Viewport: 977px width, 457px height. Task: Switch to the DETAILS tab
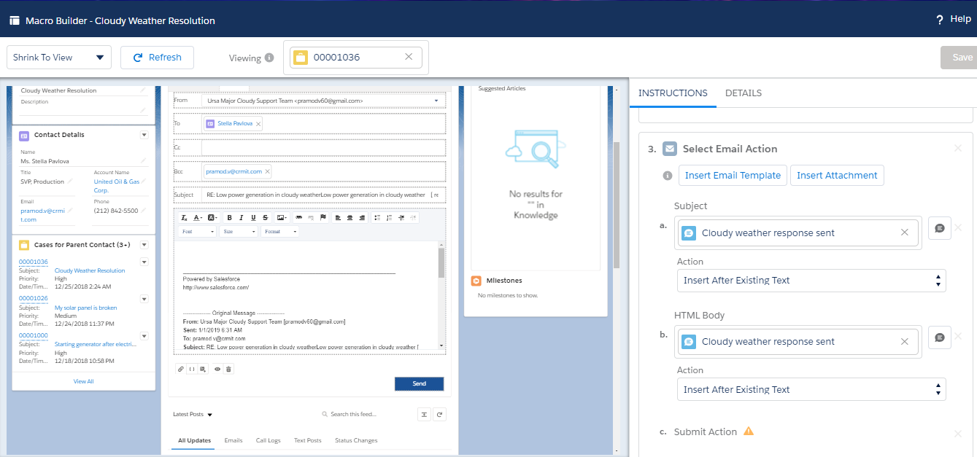pos(744,93)
